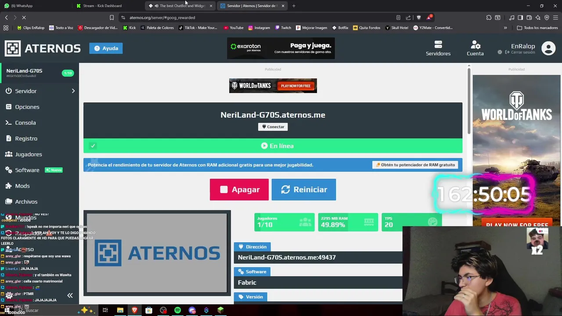Open Microsoft Store from the taskbar
This screenshot has height=316, width=562.
pyautogui.click(x=149, y=310)
